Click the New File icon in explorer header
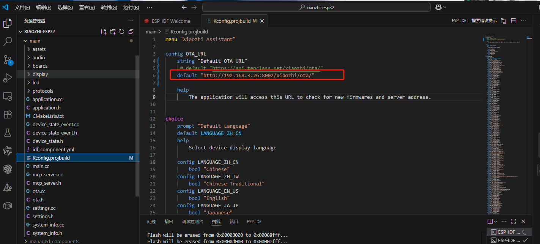Screen dimensions: 540x244 [x=104, y=32]
